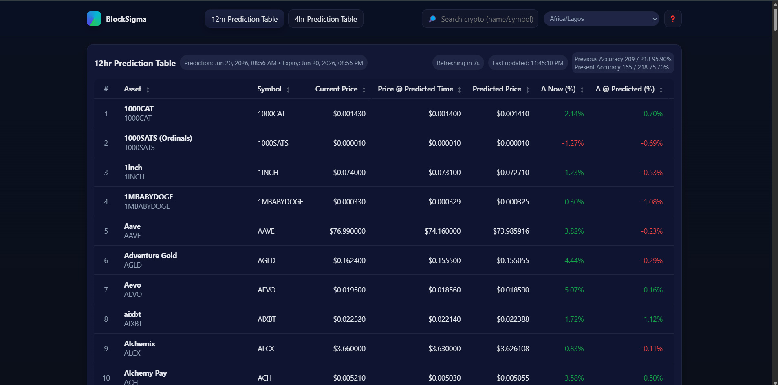The height and width of the screenshot is (385, 778).
Task: Click sort arrows next to Current Price
Action: 364,90
